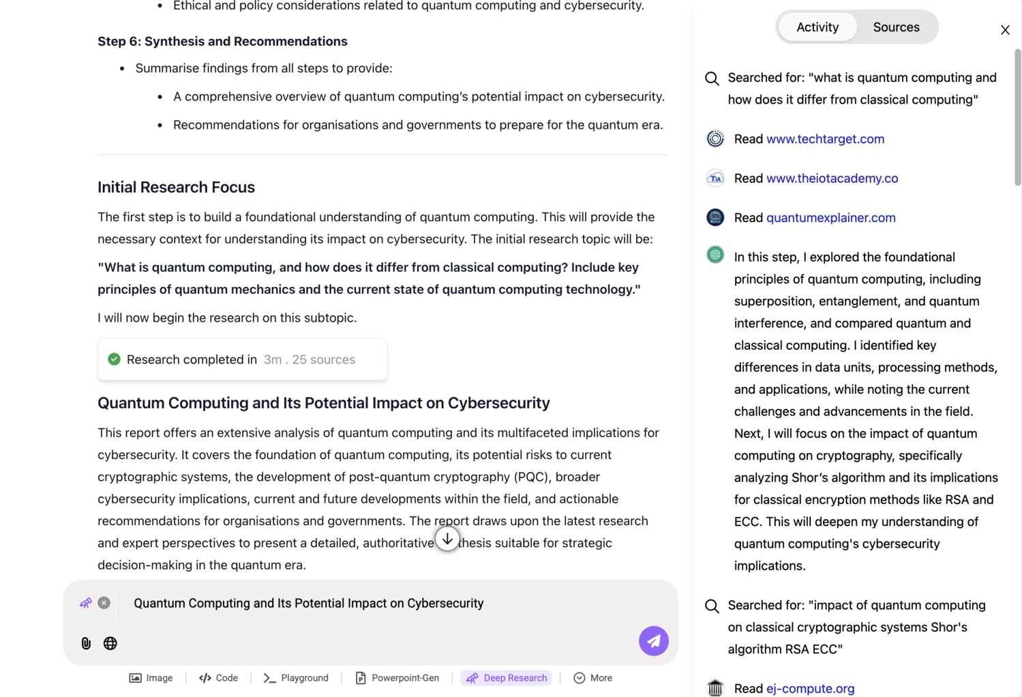This screenshot has width=1022, height=697.
Task: Expand the Research completed sources card
Action: point(242,359)
